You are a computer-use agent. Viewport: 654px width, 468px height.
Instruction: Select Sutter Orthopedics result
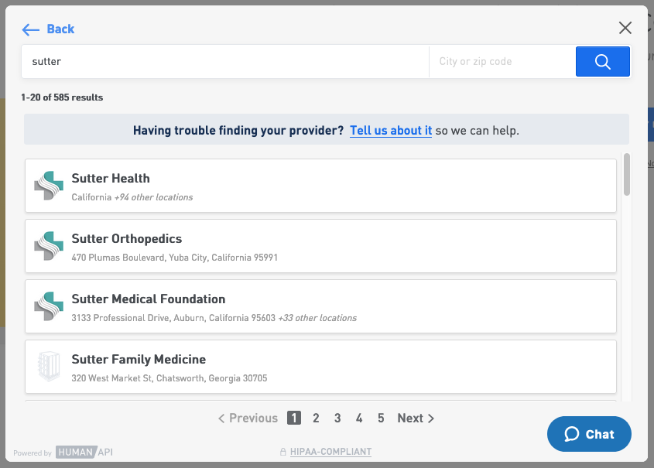coord(320,246)
